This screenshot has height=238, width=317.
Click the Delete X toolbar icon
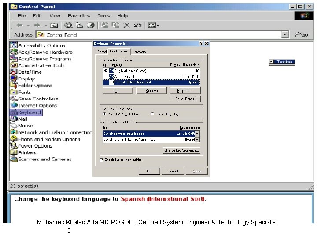coord(126,25)
